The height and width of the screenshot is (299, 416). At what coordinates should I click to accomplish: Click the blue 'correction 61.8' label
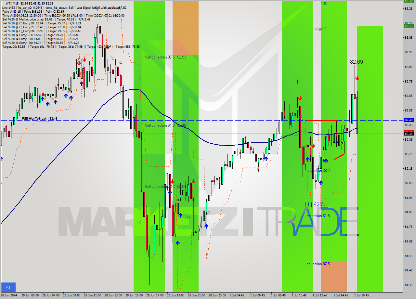318,216
